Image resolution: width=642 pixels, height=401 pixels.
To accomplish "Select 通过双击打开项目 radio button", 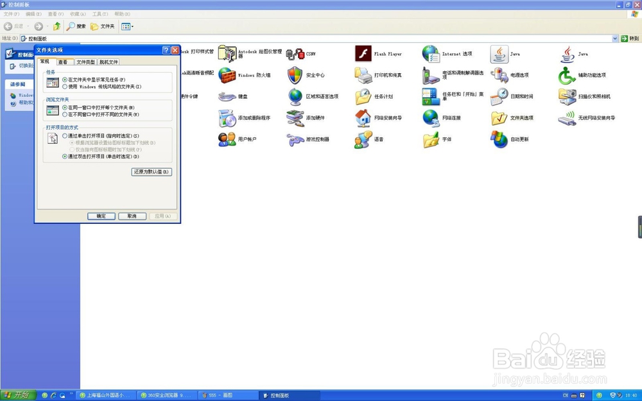I will (65, 157).
